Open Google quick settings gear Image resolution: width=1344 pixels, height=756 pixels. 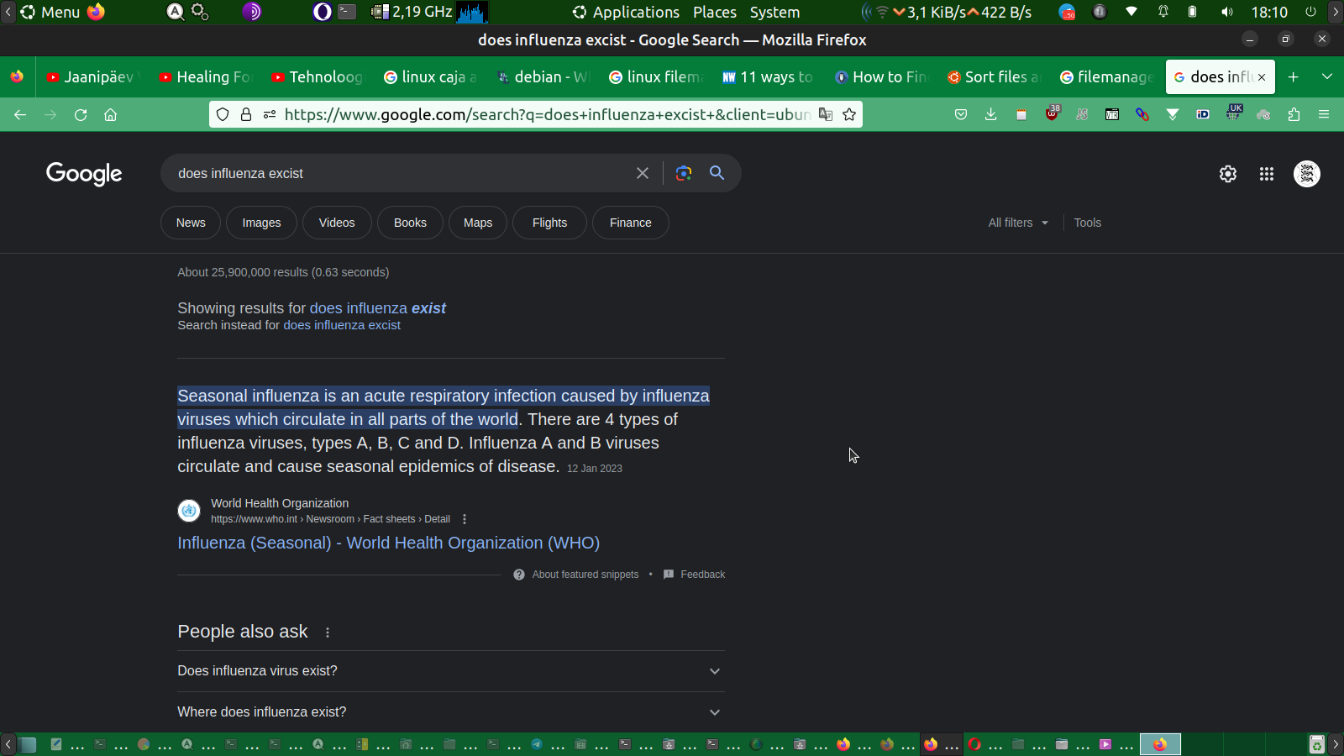(x=1228, y=174)
